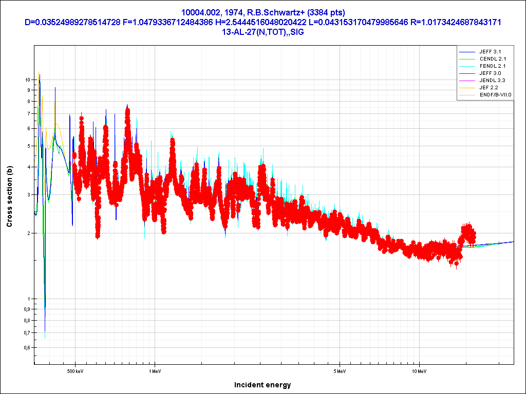Click the y-axis tick label 0,6
The image size is (526, 394).
click(27, 348)
